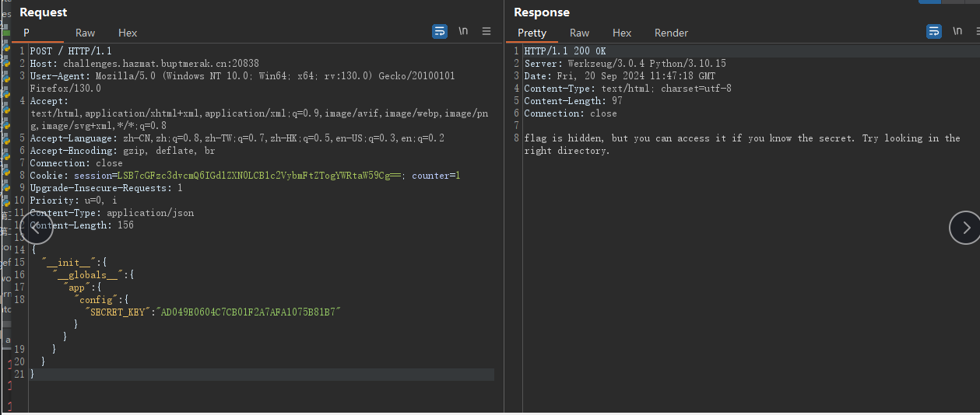980x415 pixels.
Task: Click the Accept-Language header line
Action: [x=237, y=138]
